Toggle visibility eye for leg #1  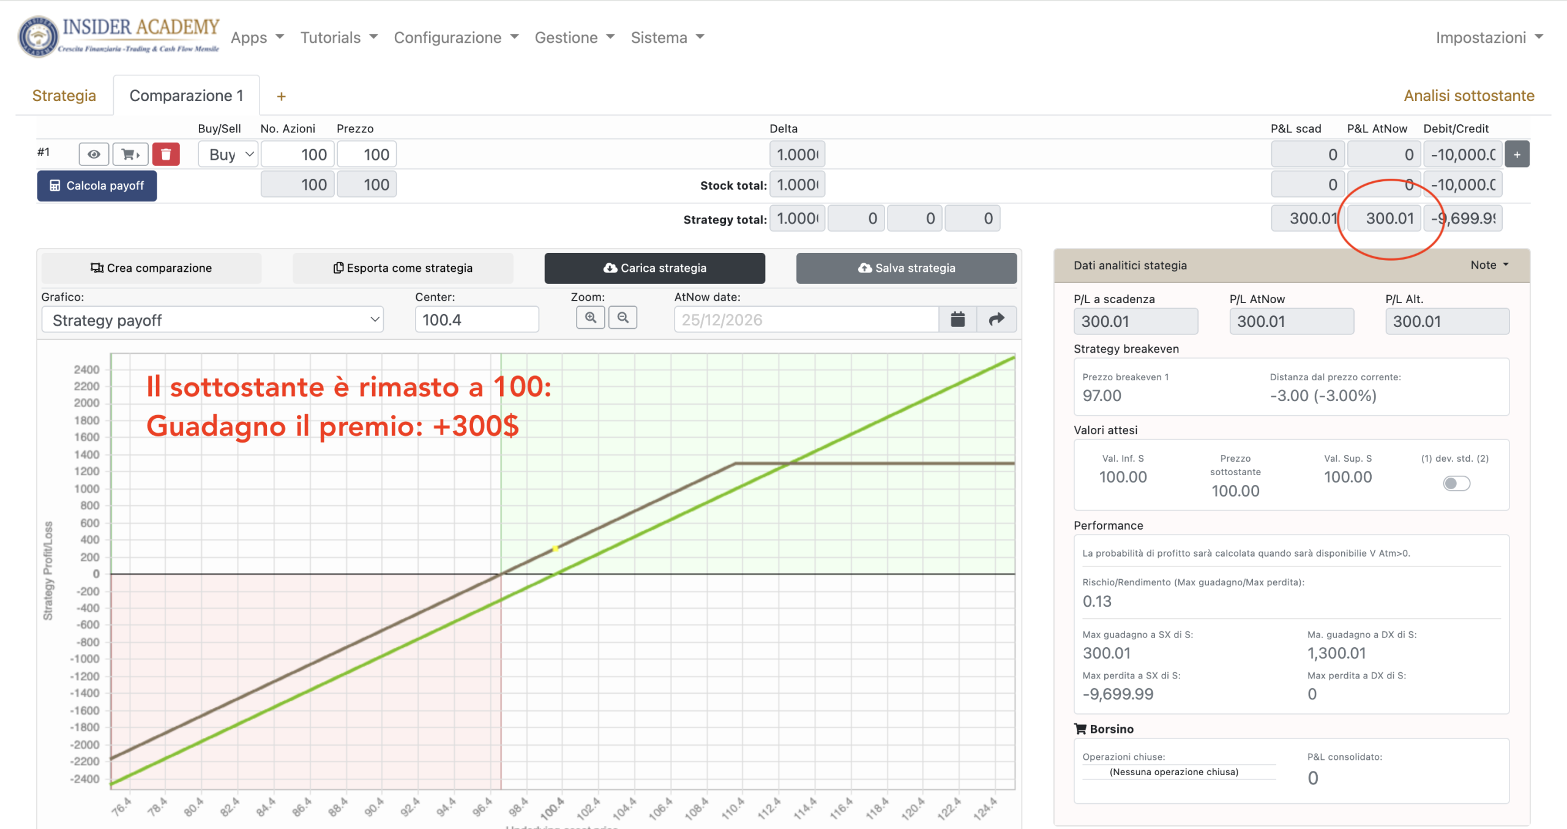[x=94, y=154]
